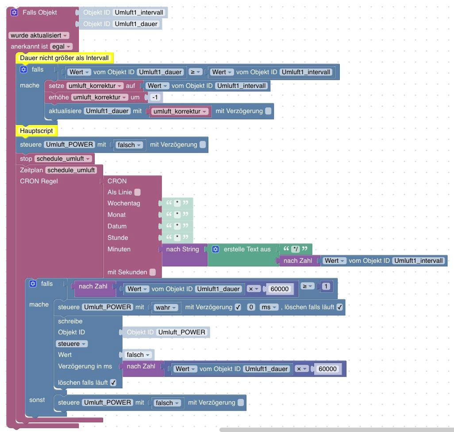The image size is (454, 432).
Task: Toggle mit Verzögerung in sonst steuere block
Action: pyautogui.click(x=241, y=402)
